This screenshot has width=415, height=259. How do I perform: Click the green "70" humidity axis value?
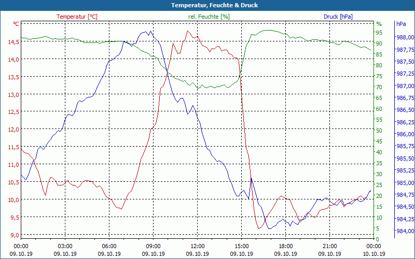379,87
